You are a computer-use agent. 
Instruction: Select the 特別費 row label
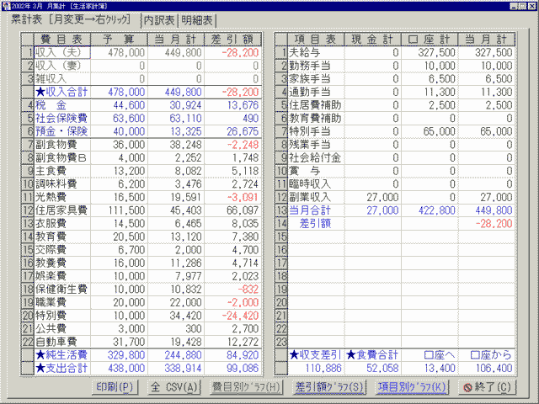[x=62, y=316]
